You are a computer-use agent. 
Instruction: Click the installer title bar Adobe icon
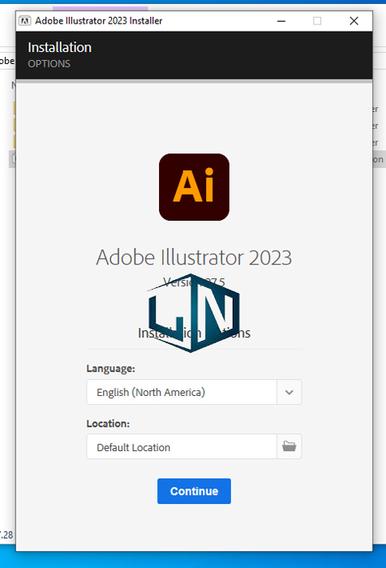pyautogui.click(x=24, y=21)
